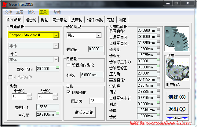Click the GearTrax2012 title bar app icon
The image size is (197, 127).
[5, 5]
